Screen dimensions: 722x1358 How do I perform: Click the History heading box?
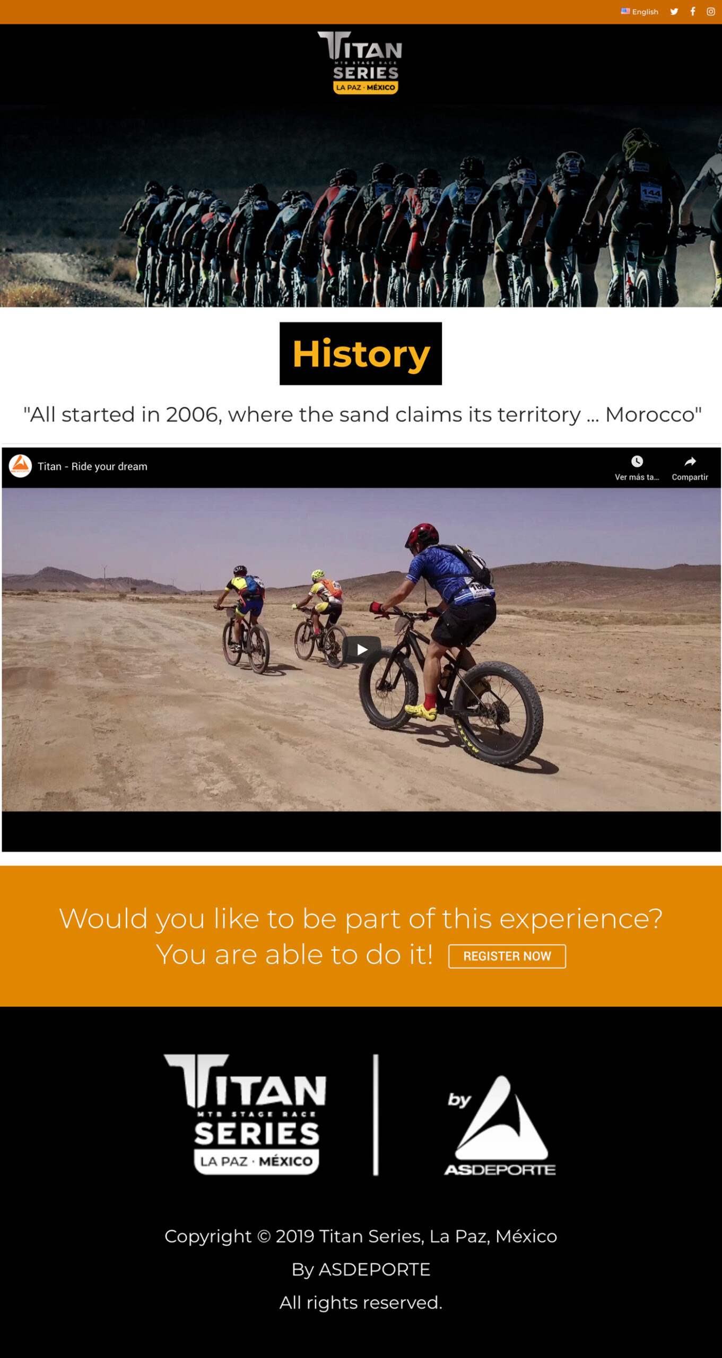click(361, 354)
